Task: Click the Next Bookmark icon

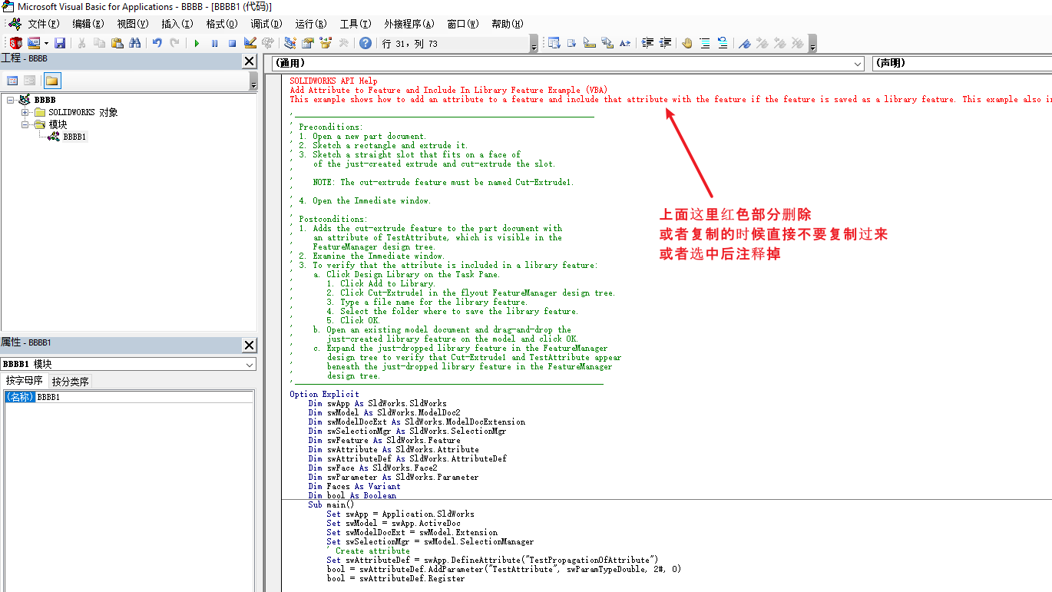Action: [x=763, y=43]
